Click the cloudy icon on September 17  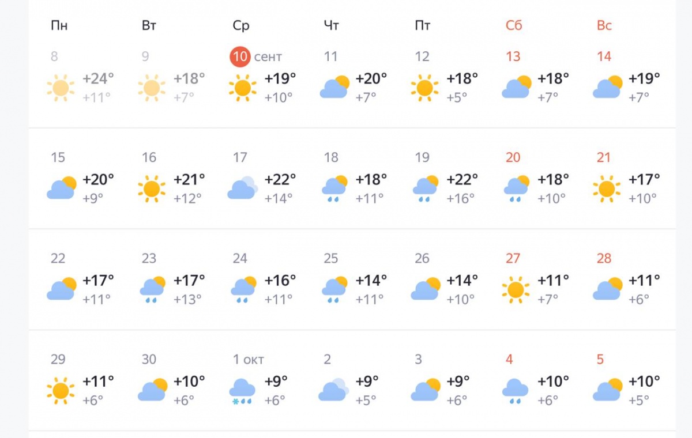(242, 188)
